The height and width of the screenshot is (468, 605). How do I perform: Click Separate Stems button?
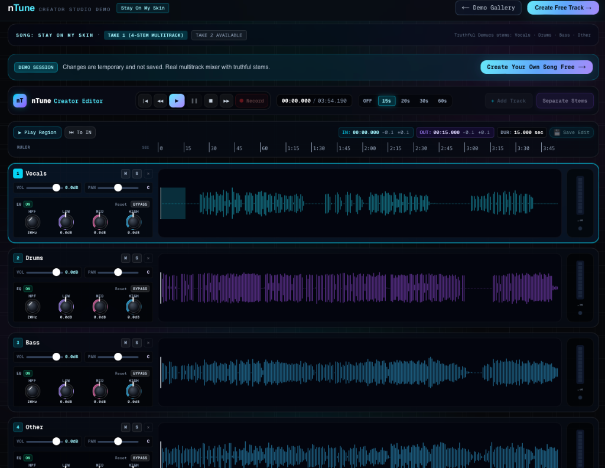(x=565, y=100)
